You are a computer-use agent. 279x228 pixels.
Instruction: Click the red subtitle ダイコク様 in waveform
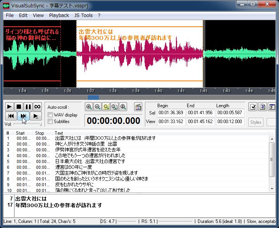(x=32, y=35)
